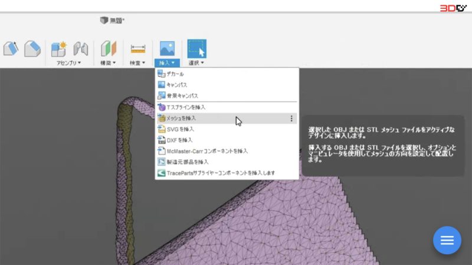Expand the 構築 dropdown

pyautogui.click(x=108, y=63)
